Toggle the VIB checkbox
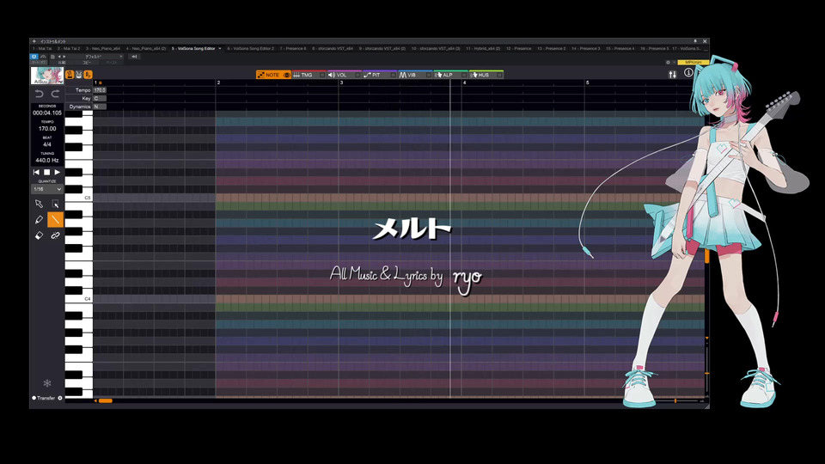 (428, 76)
